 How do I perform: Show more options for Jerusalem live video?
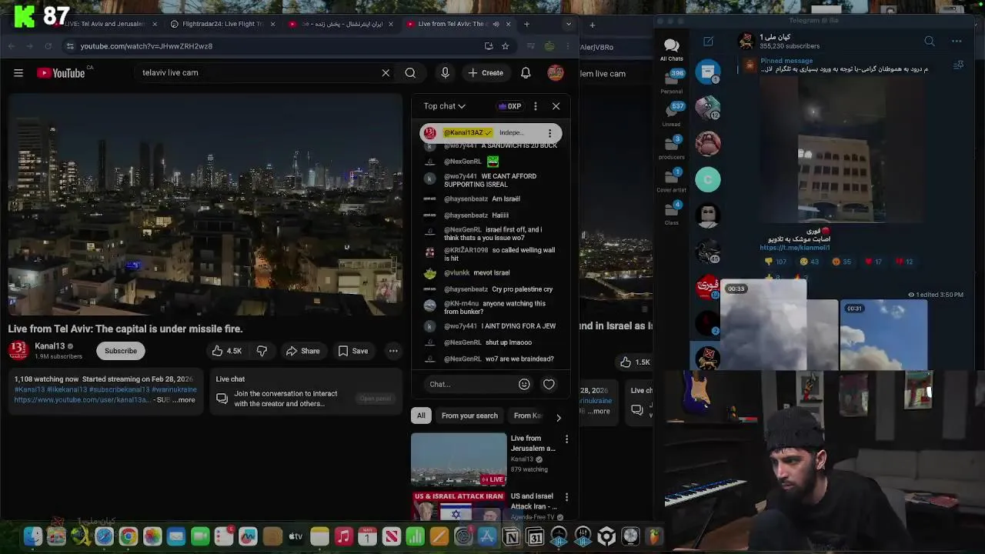click(566, 439)
